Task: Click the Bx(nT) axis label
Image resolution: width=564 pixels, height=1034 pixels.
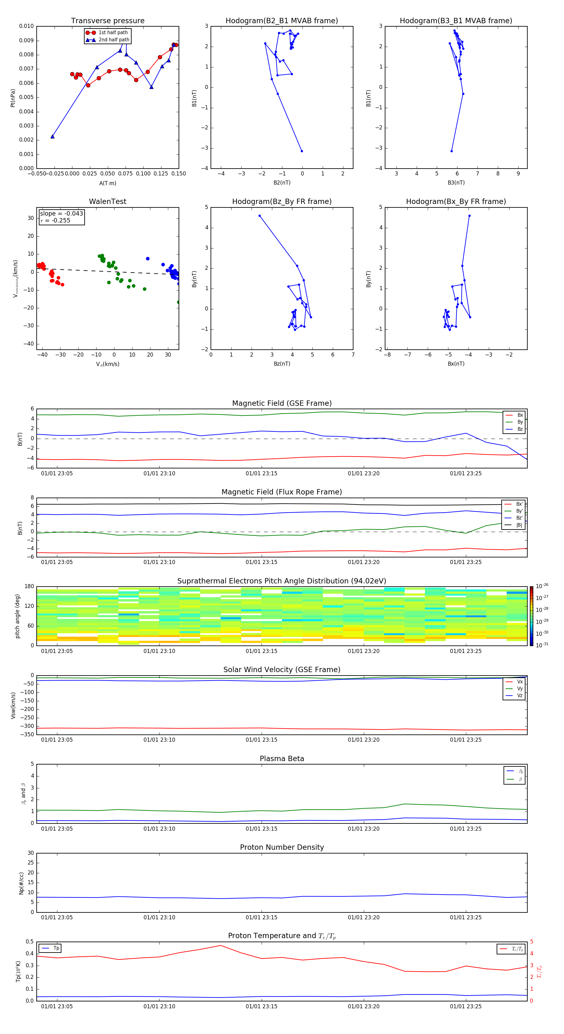Action: 456,364
